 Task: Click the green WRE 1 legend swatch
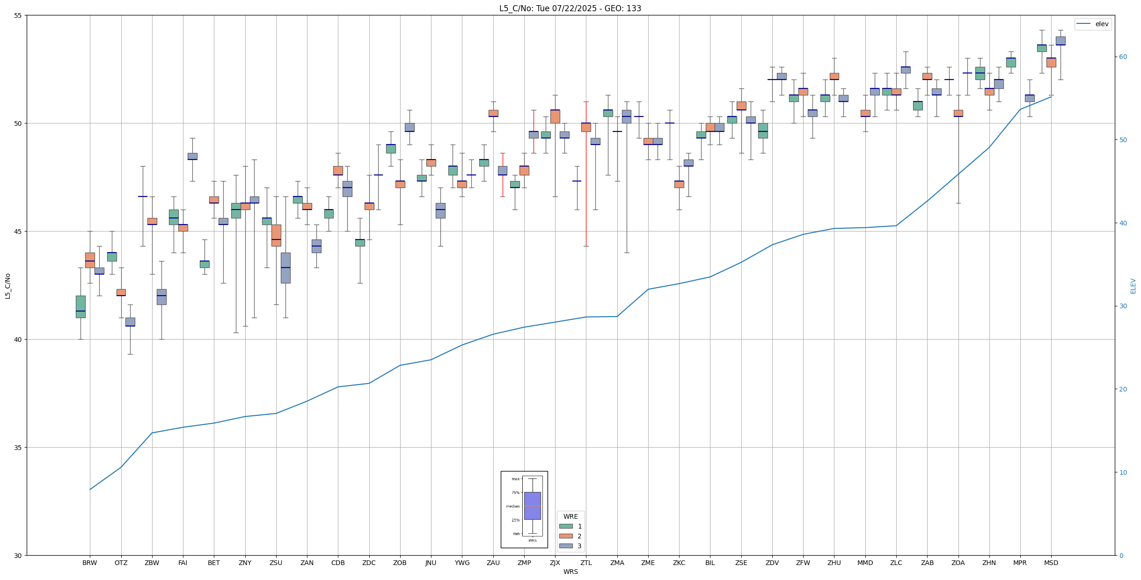(x=565, y=526)
